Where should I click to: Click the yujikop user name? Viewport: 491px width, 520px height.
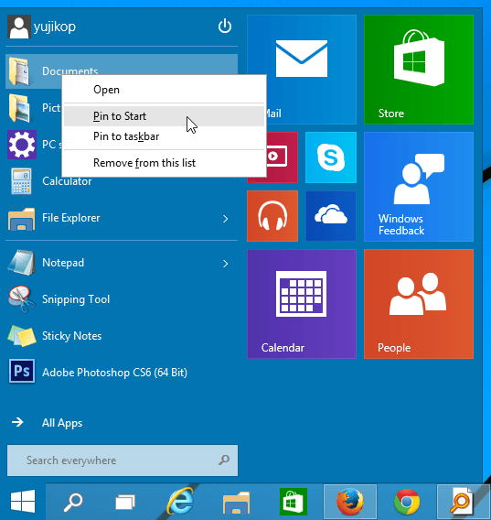pos(55,27)
